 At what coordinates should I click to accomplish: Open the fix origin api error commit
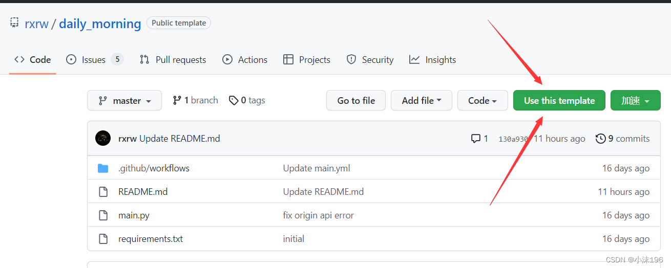tap(319, 215)
